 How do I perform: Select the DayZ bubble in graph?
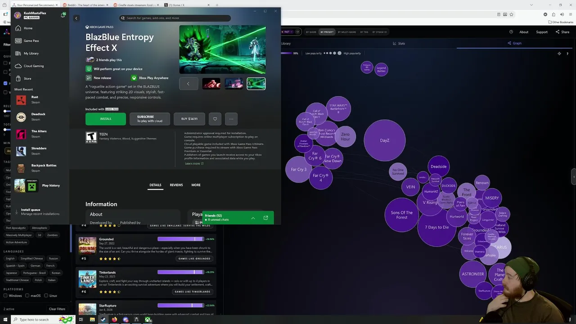click(385, 140)
